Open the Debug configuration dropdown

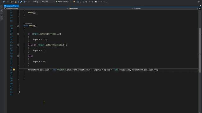(37, 2)
